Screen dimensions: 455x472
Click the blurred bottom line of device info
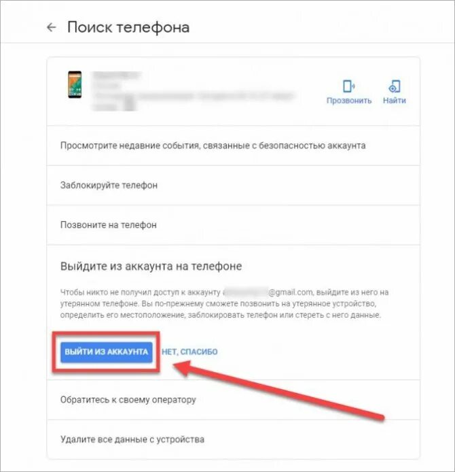(113, 106)
